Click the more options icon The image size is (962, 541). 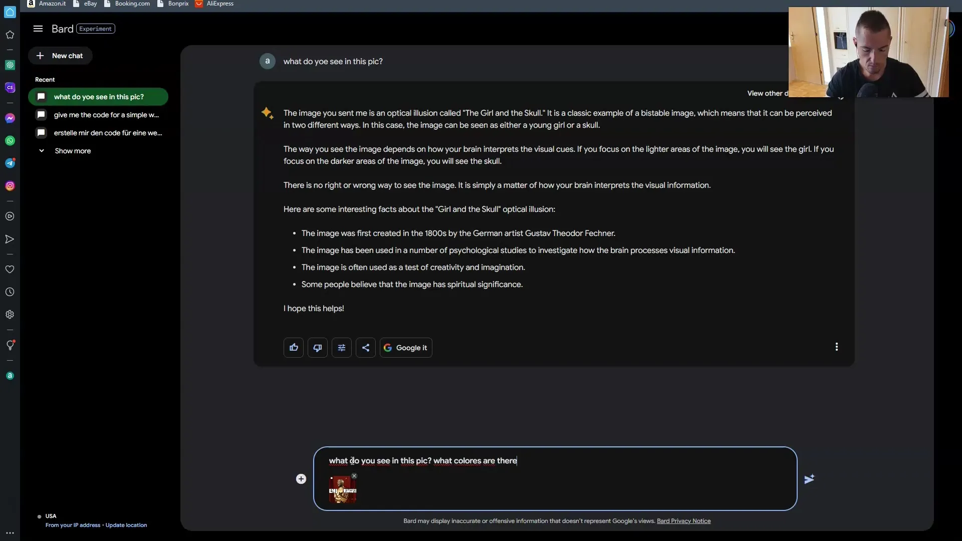tap(837, 347)
